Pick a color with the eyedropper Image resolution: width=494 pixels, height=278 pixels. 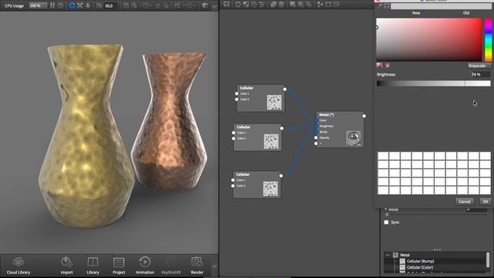pos(380,6)
